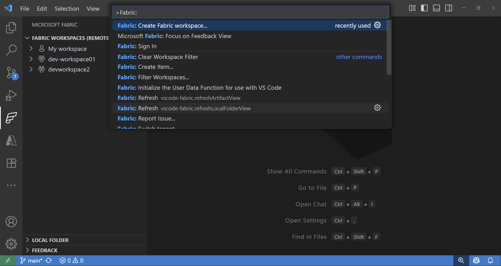Toggle the secondary side bar

449,8
